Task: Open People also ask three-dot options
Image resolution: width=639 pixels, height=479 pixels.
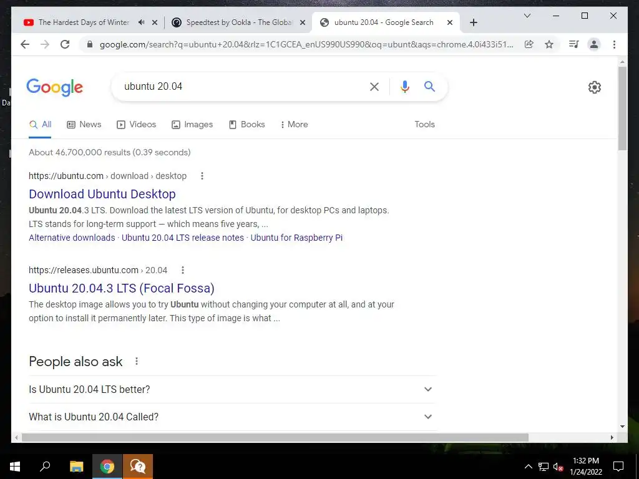Action: [x=137, y=361]
